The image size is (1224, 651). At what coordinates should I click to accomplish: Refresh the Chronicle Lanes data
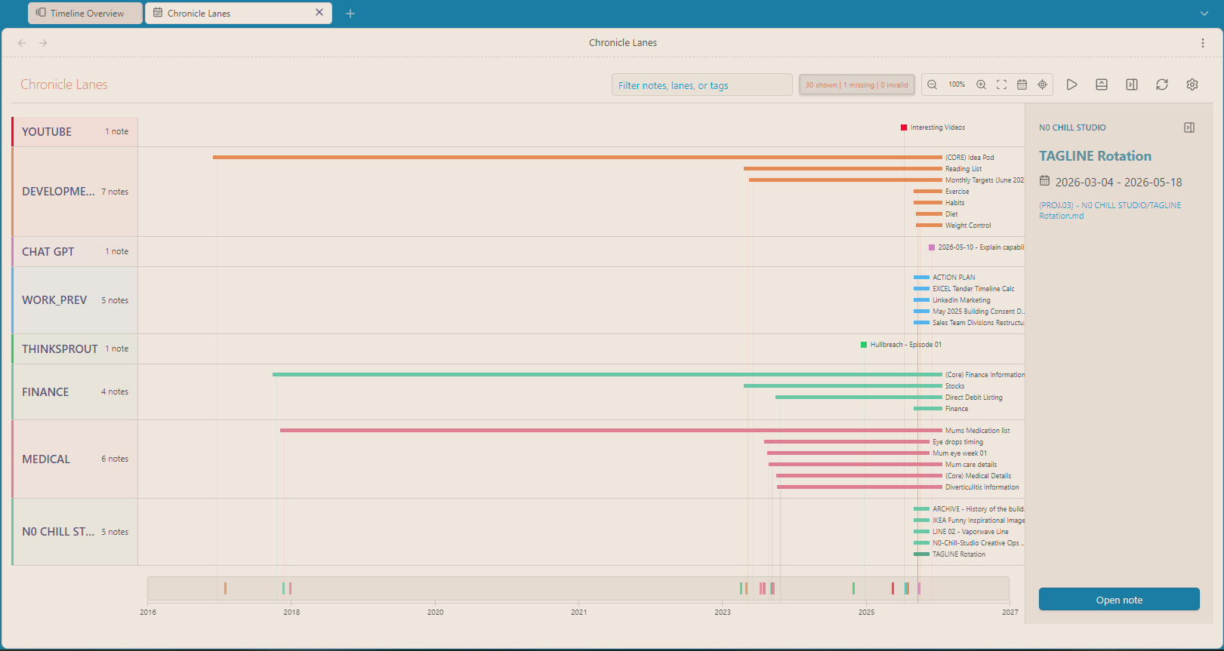coord(1162,84)
